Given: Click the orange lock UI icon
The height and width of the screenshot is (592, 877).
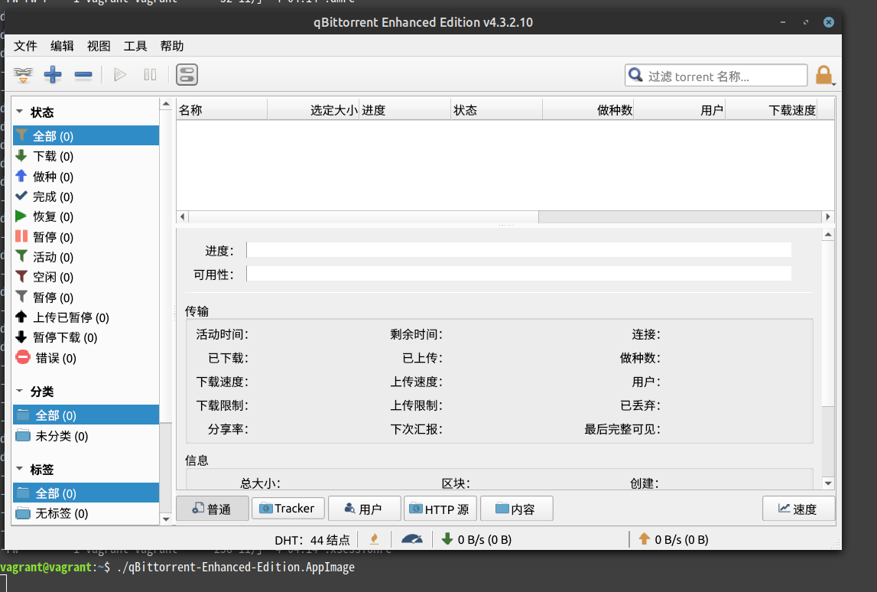Looking at the screenshot, I should [x=823, y=75].
